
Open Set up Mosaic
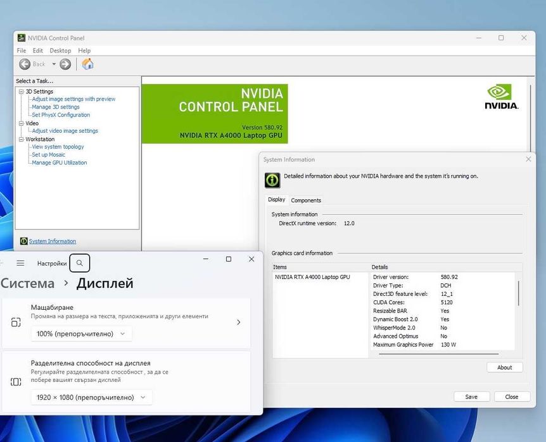click(x=48, y=155)
